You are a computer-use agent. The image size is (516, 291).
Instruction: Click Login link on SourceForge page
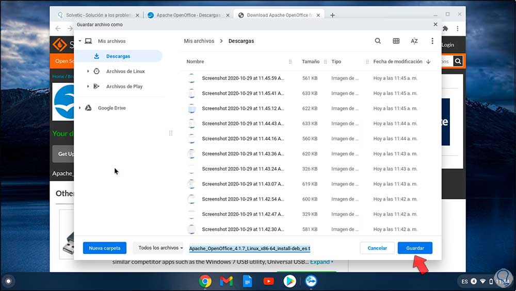[x=448, y=45]
